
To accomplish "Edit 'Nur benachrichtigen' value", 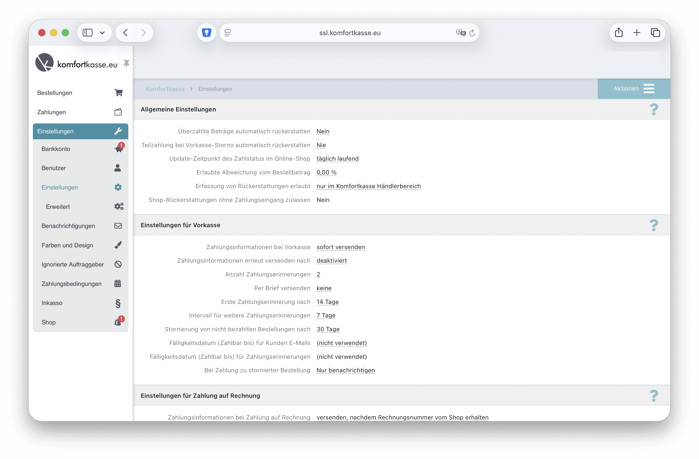I will click(x=345, y=370).
